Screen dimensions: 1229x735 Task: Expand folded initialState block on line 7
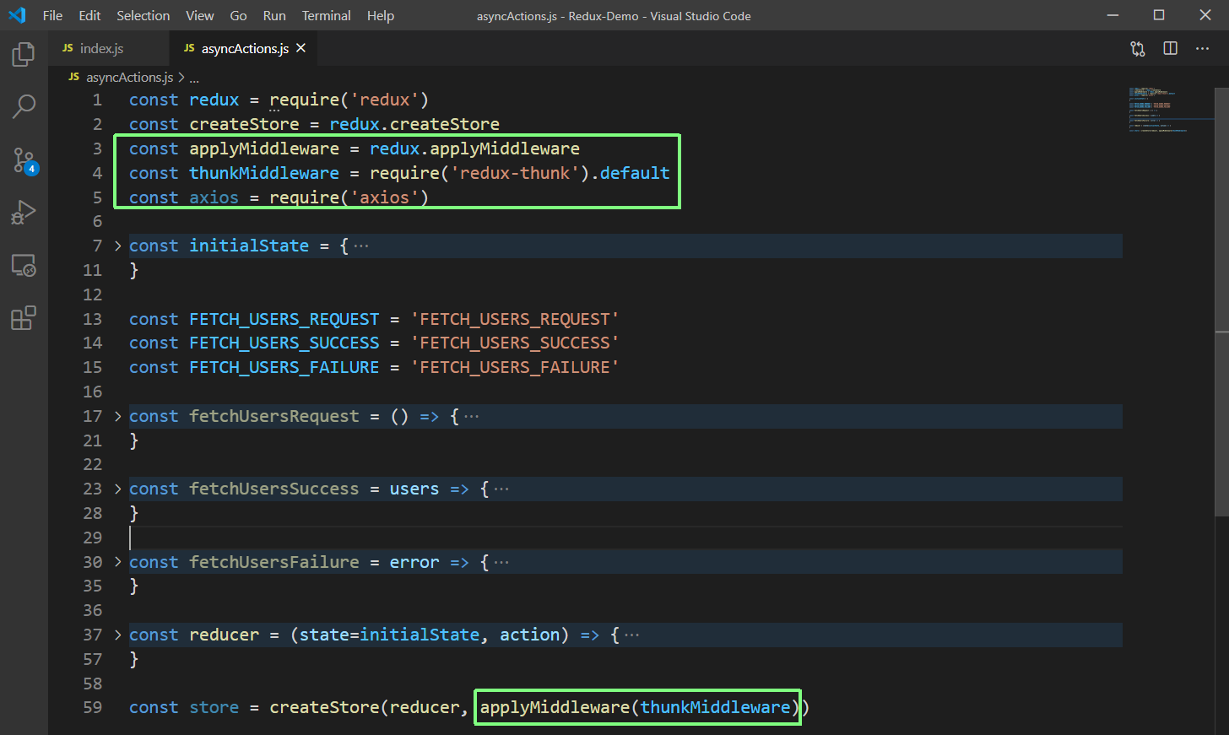pos(118,246)
